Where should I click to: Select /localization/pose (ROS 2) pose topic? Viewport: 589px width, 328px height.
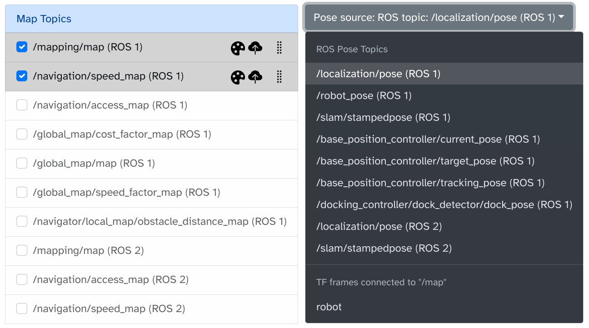click(379, 227)
